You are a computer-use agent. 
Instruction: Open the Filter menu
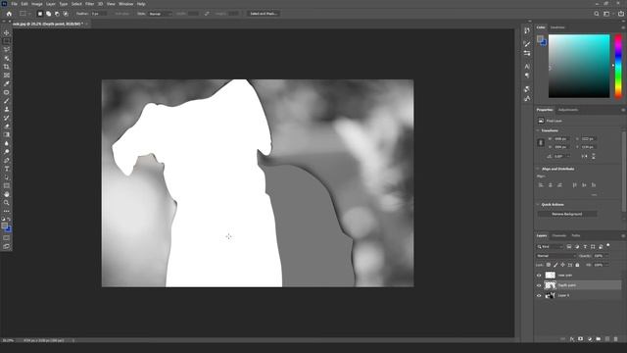click(x=89, y=4)
